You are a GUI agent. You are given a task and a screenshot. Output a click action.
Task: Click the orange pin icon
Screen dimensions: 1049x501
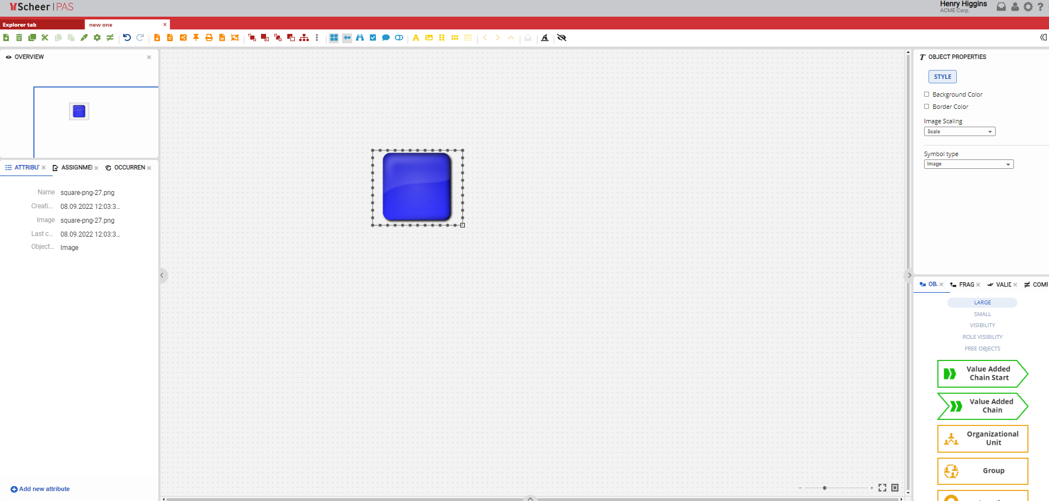[196, 38]
